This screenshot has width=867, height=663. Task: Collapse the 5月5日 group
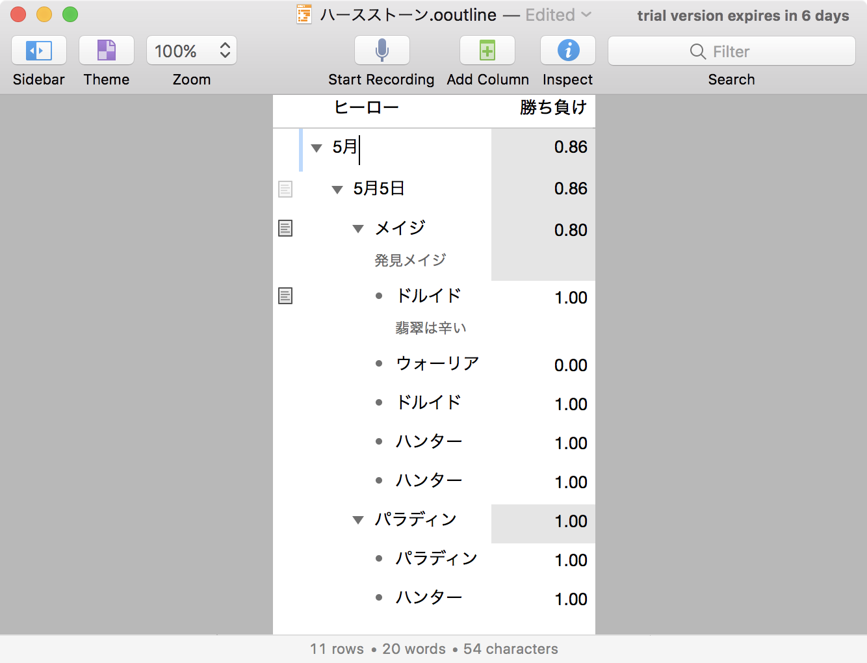(x=337, y=190)
